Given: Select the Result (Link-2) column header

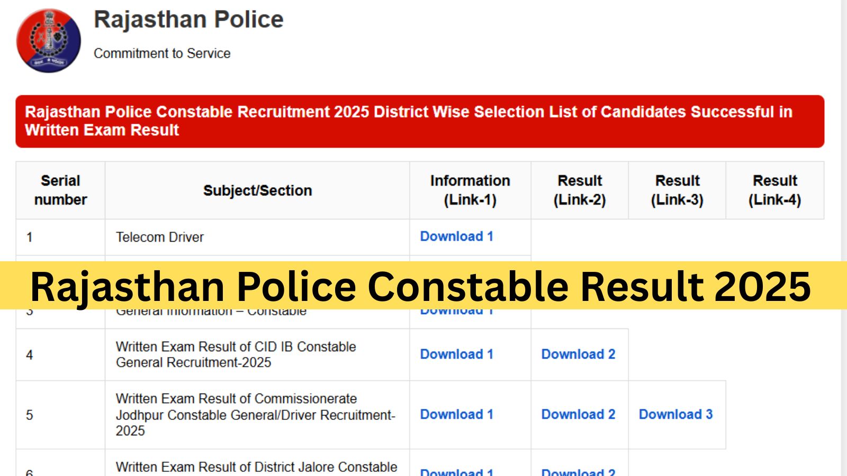Looking at the screenshot, I should tap(579, 190).
